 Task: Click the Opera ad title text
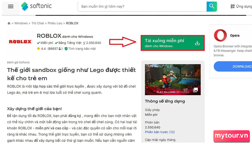(235, 35)
